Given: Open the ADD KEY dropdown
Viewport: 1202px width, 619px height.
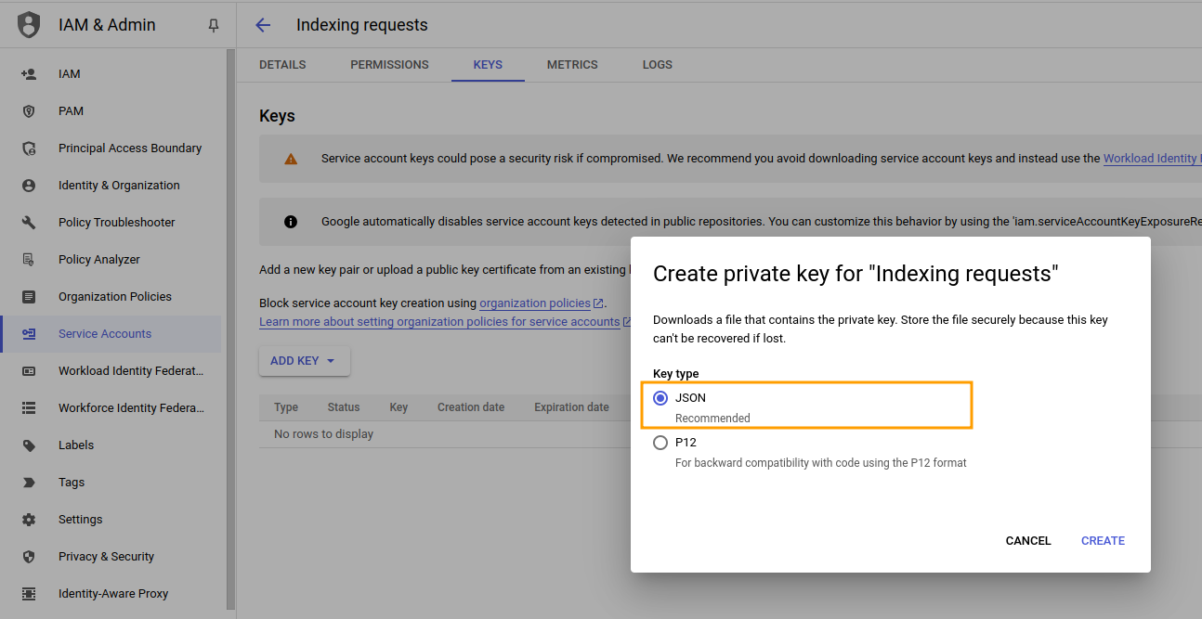Looking at the screenshot, I should [304, 360].
